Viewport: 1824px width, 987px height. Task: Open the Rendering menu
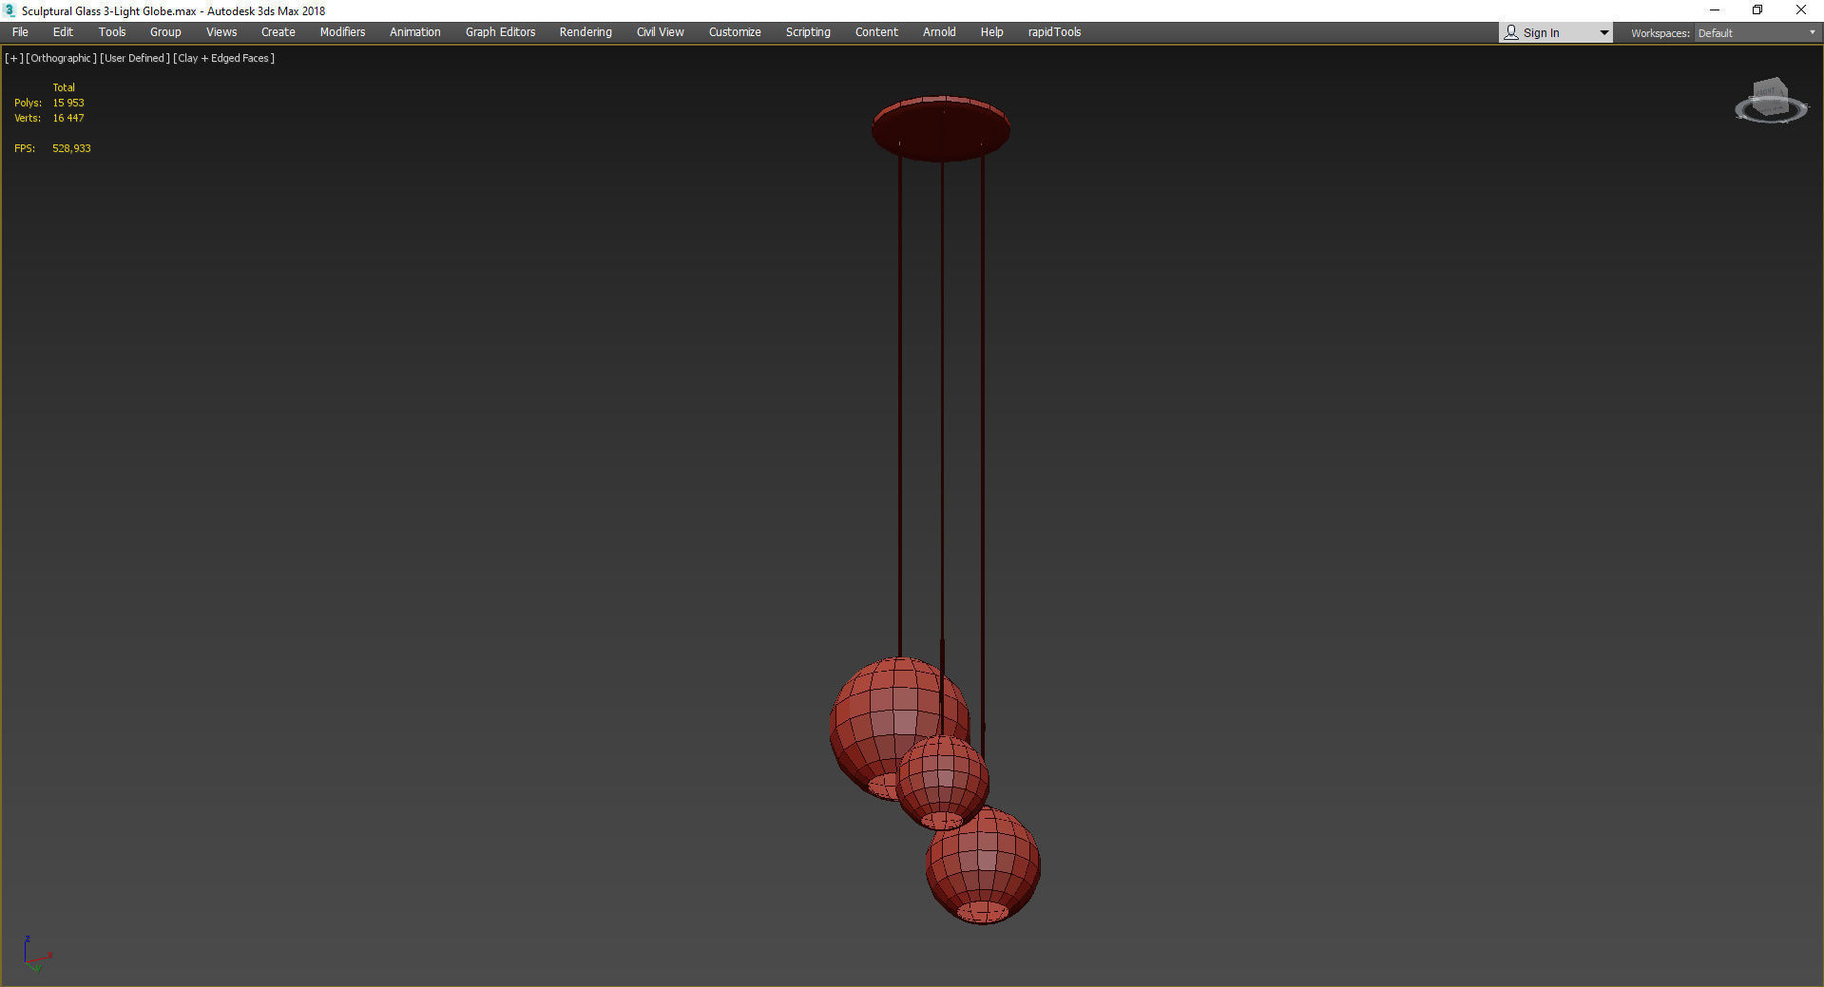coord(586,32)
